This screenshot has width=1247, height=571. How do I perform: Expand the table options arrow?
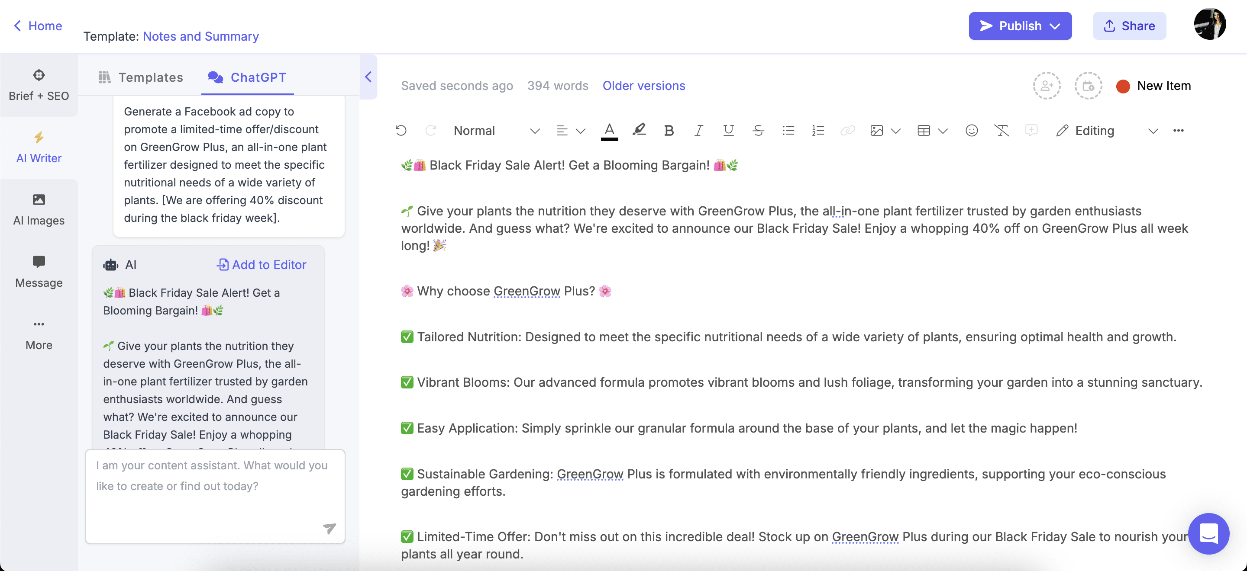pos(943,131)
